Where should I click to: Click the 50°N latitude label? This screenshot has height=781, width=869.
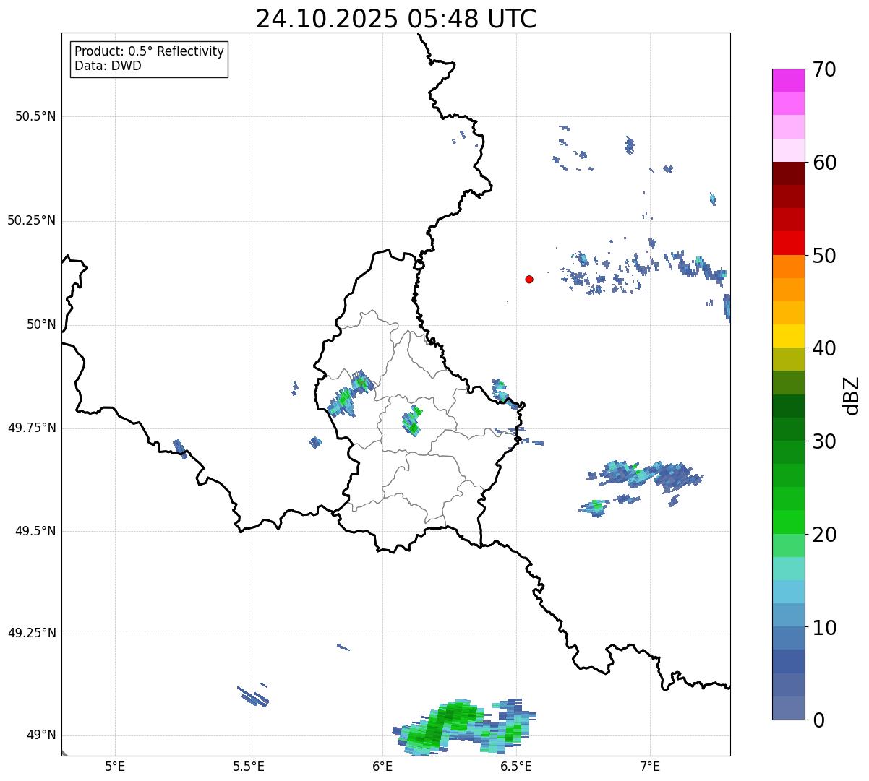click(x=41, y=324)
